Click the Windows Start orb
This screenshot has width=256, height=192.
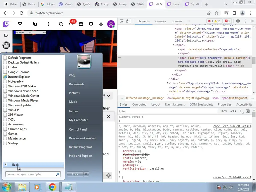6,187
